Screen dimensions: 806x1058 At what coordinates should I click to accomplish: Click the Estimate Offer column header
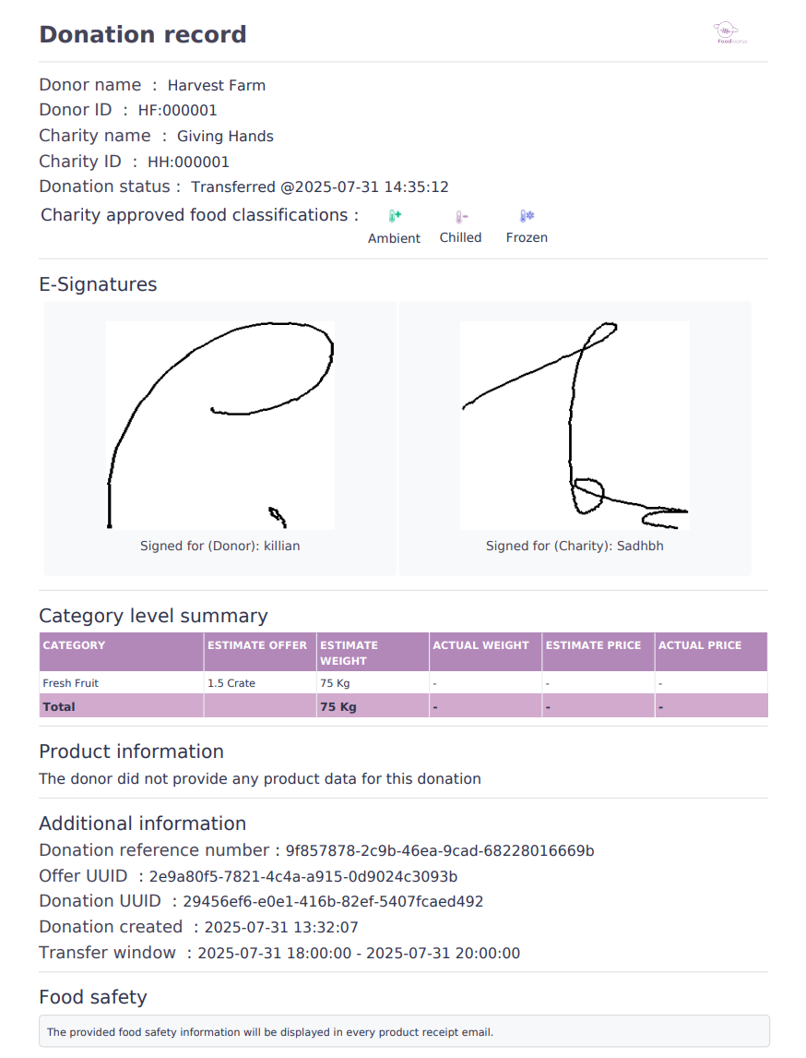[257, 645]
